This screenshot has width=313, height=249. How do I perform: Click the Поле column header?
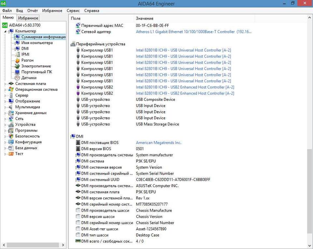tap(101, 18)
